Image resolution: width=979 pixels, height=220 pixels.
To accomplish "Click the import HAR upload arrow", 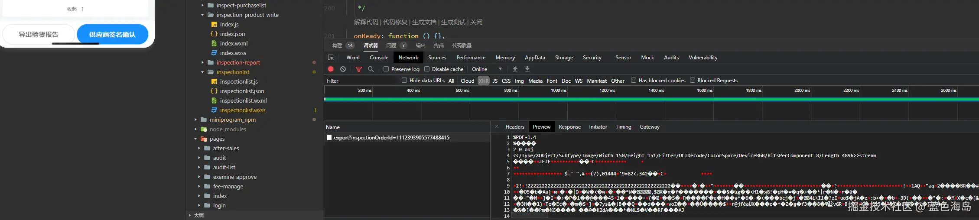I will point(515,69).
